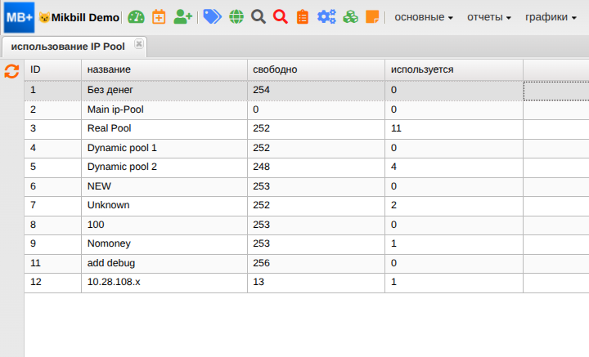Open the green dashboard gauge icon
The width and height of the screenshot is (589, 357).
tap(136, 17)
